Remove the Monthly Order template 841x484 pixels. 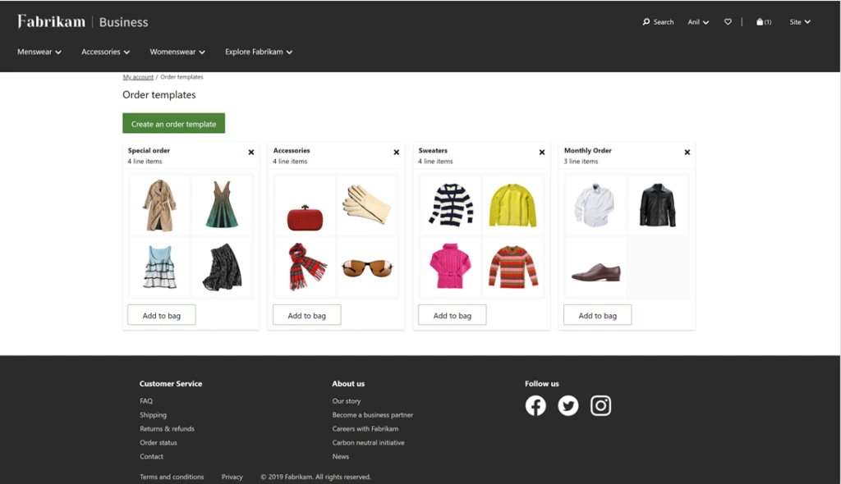tap(687, 152)
